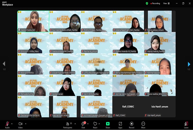This screenshot has width=193, height=130.
Task: Expand the Video options arrow
Action: [x=25, y=124]
